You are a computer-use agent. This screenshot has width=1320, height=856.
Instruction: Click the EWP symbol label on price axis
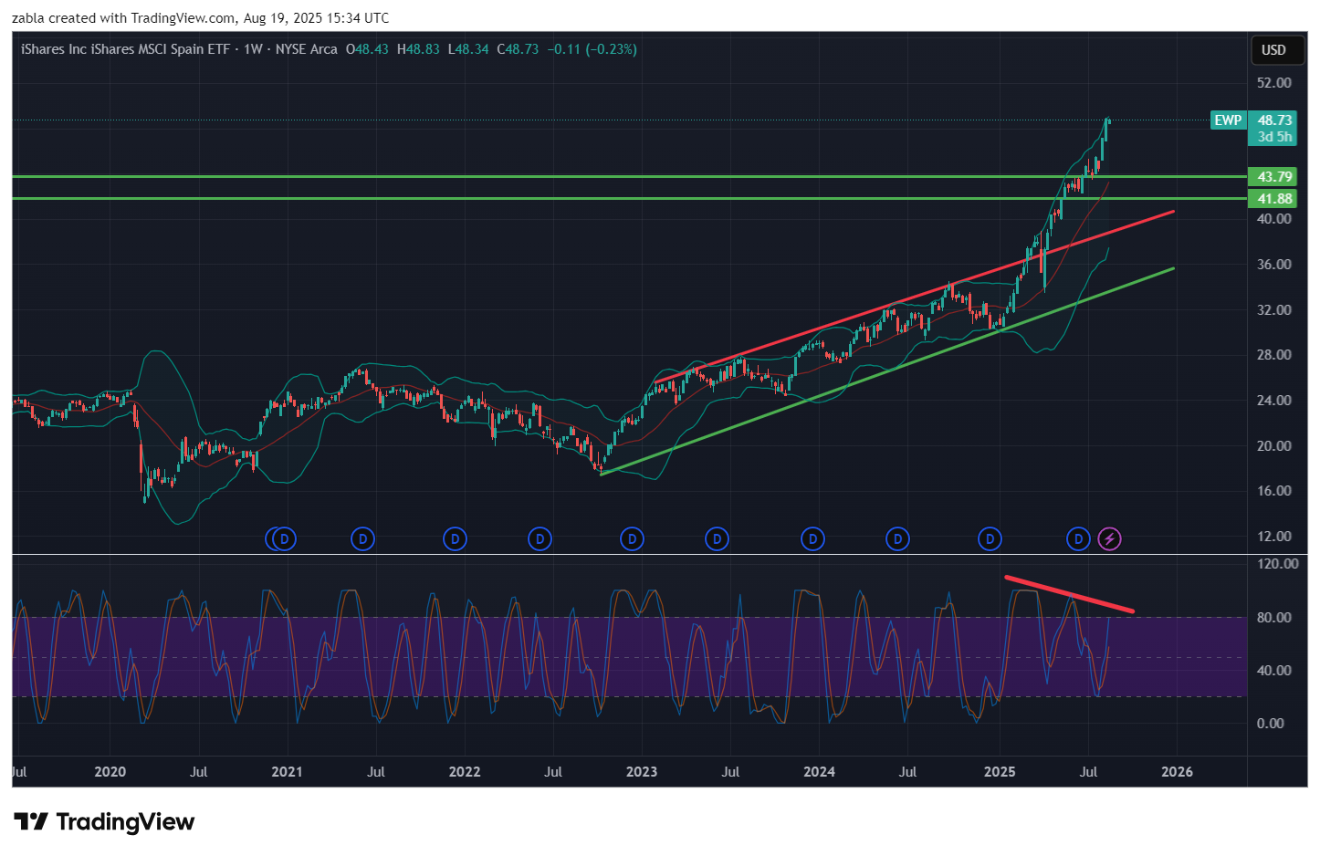pos(1228,120)
